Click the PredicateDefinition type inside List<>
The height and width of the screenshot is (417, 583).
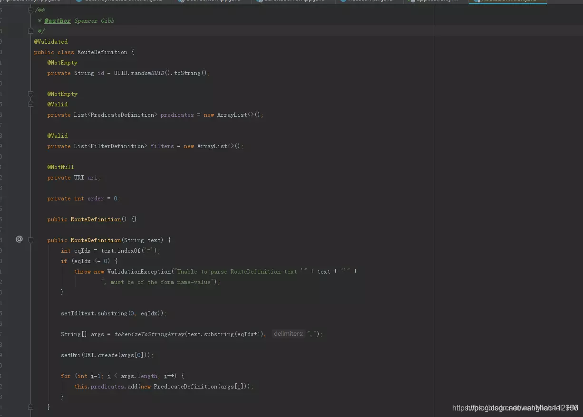pyautogui.click(x=122, y=115)
